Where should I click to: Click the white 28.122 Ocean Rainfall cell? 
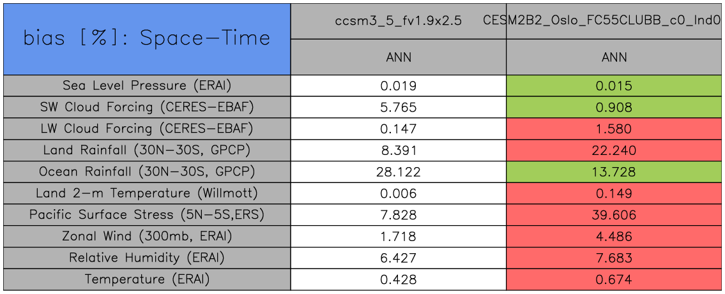399,172
